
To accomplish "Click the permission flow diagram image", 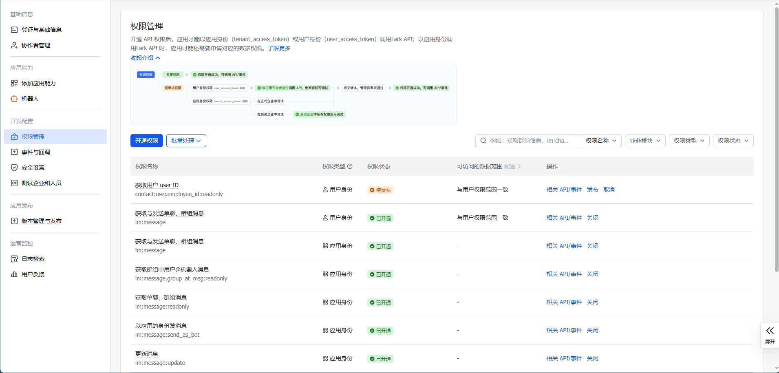I will tap(293, 95).
